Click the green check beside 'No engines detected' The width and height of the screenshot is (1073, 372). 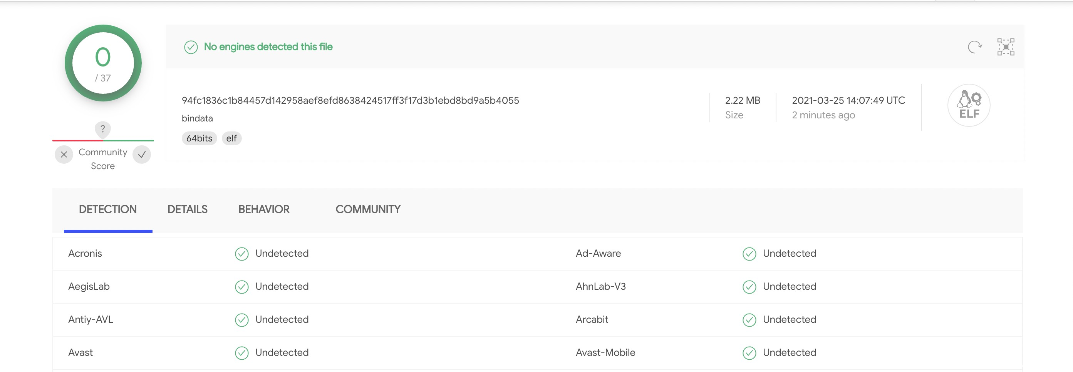[x=191, y=47]
